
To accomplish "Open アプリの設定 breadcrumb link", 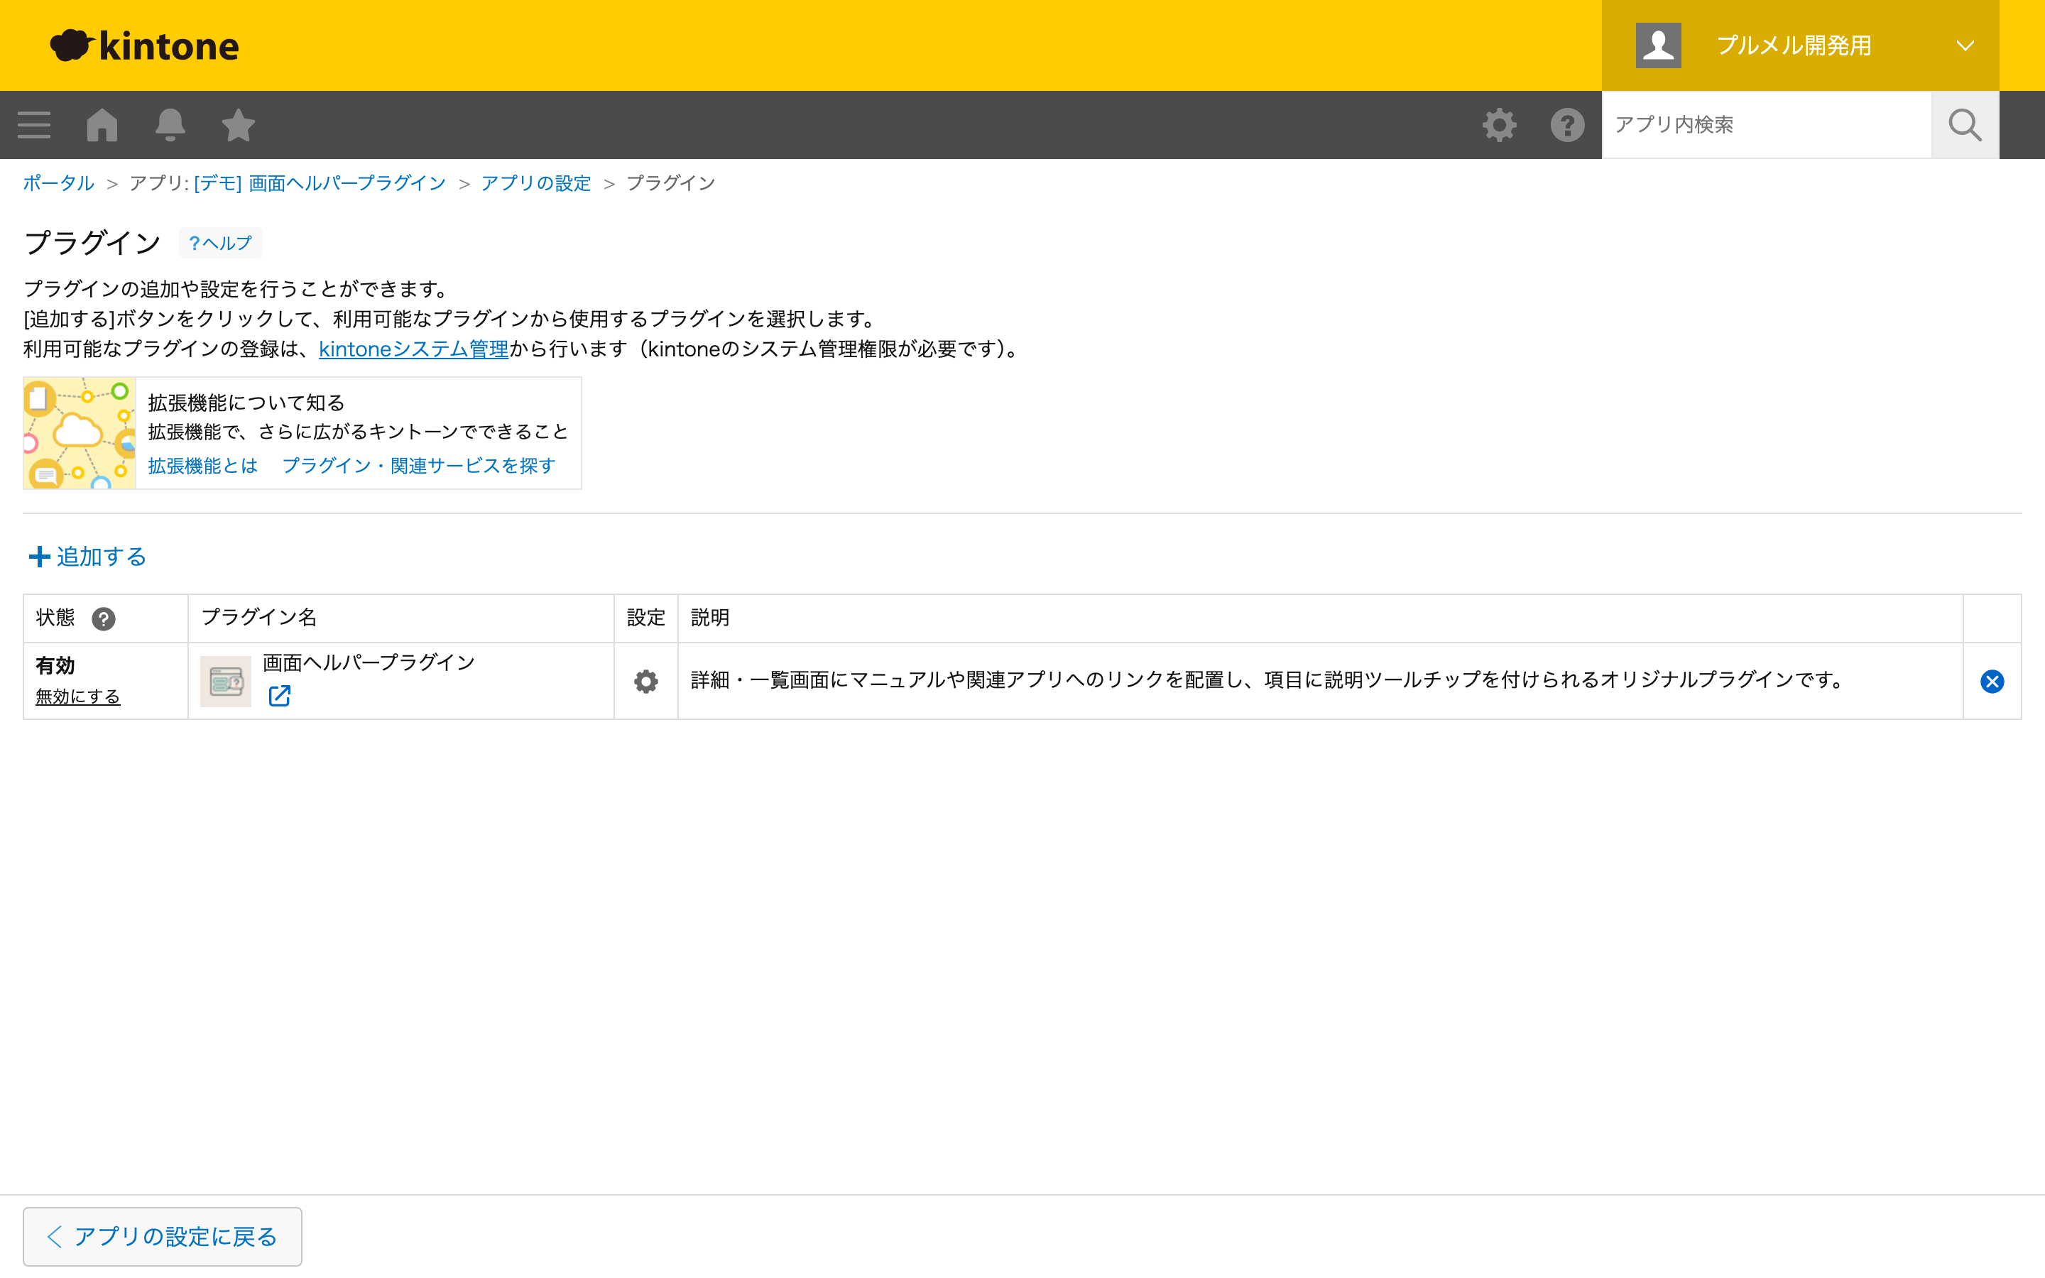I will click(x=536, y=183).
